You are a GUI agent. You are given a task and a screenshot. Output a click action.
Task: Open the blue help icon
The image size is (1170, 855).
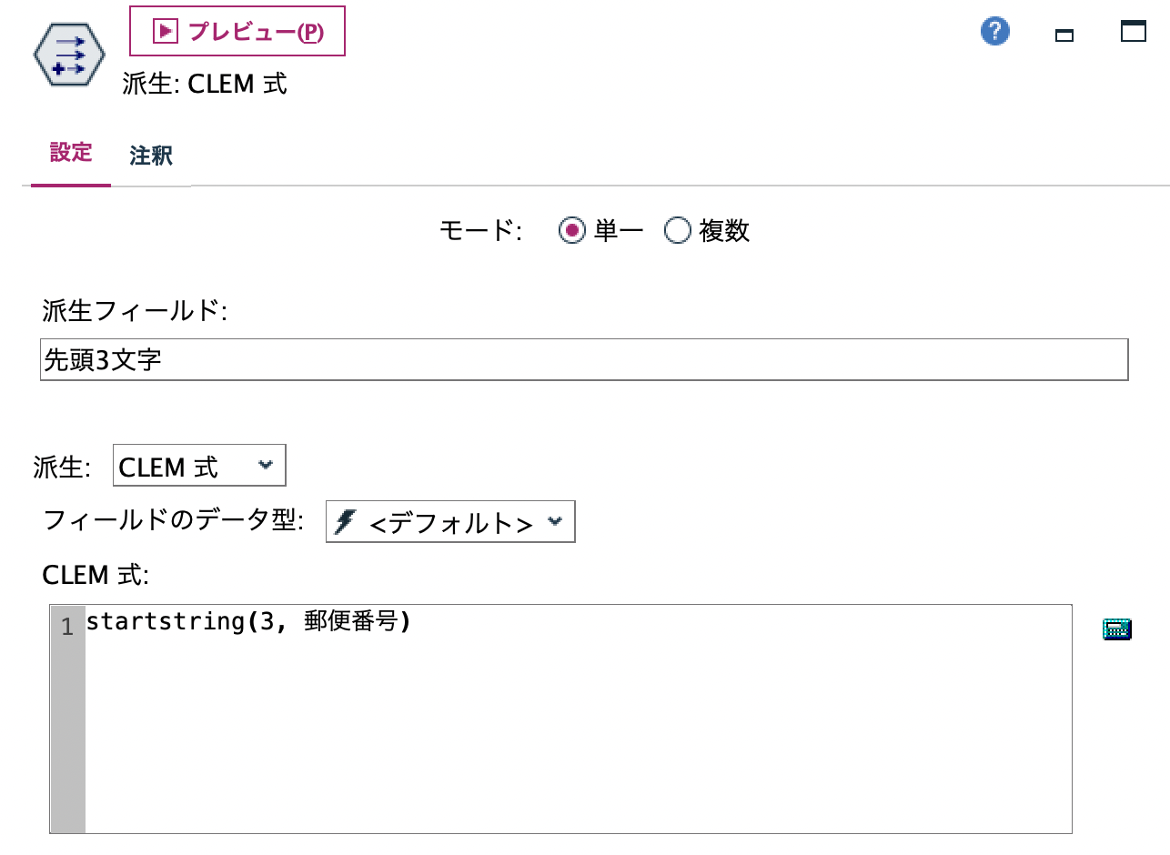click(x=994, y=30)
